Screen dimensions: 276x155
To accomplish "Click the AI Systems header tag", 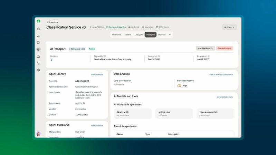I will [x=162, y=27].
